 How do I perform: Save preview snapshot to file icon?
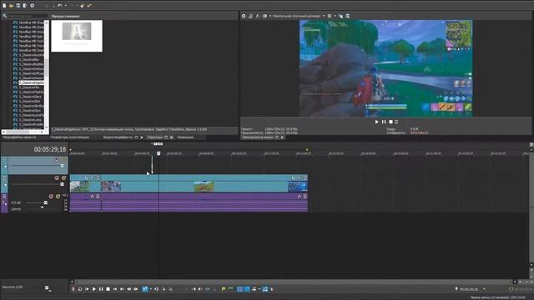pyautogui.click(x=348, y=16)
